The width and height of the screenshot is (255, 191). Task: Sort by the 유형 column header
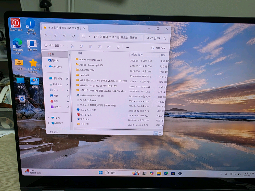[163, 55]
